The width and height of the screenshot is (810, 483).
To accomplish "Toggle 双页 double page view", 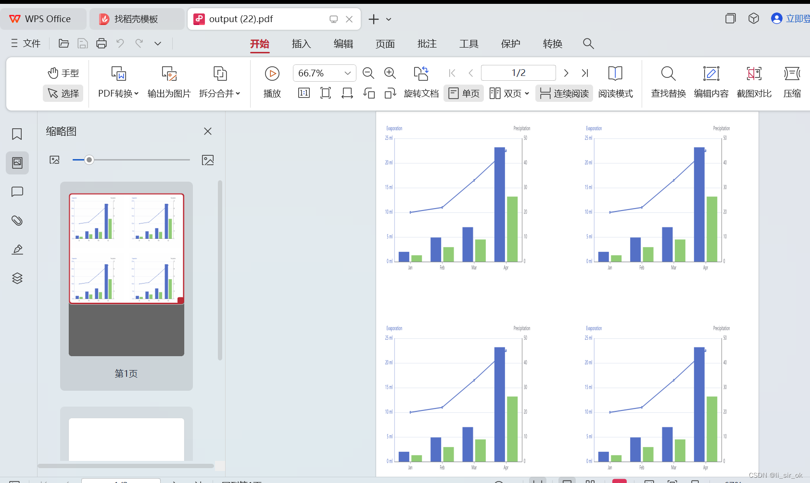I will [x=506, y=93].
